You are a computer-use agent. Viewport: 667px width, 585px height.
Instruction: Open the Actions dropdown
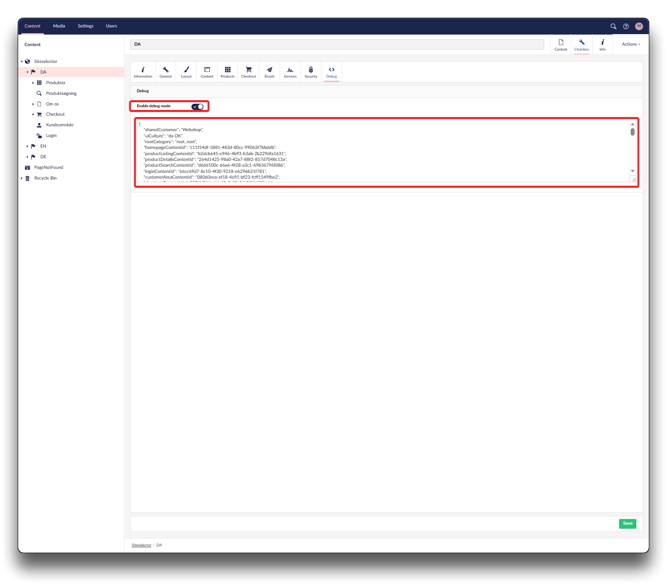pyautogui.click(x=630, y=44)
